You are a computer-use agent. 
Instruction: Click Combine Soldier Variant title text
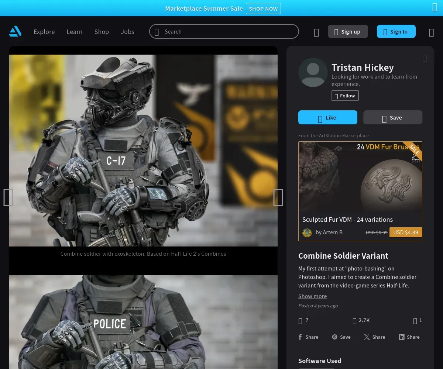343,256
